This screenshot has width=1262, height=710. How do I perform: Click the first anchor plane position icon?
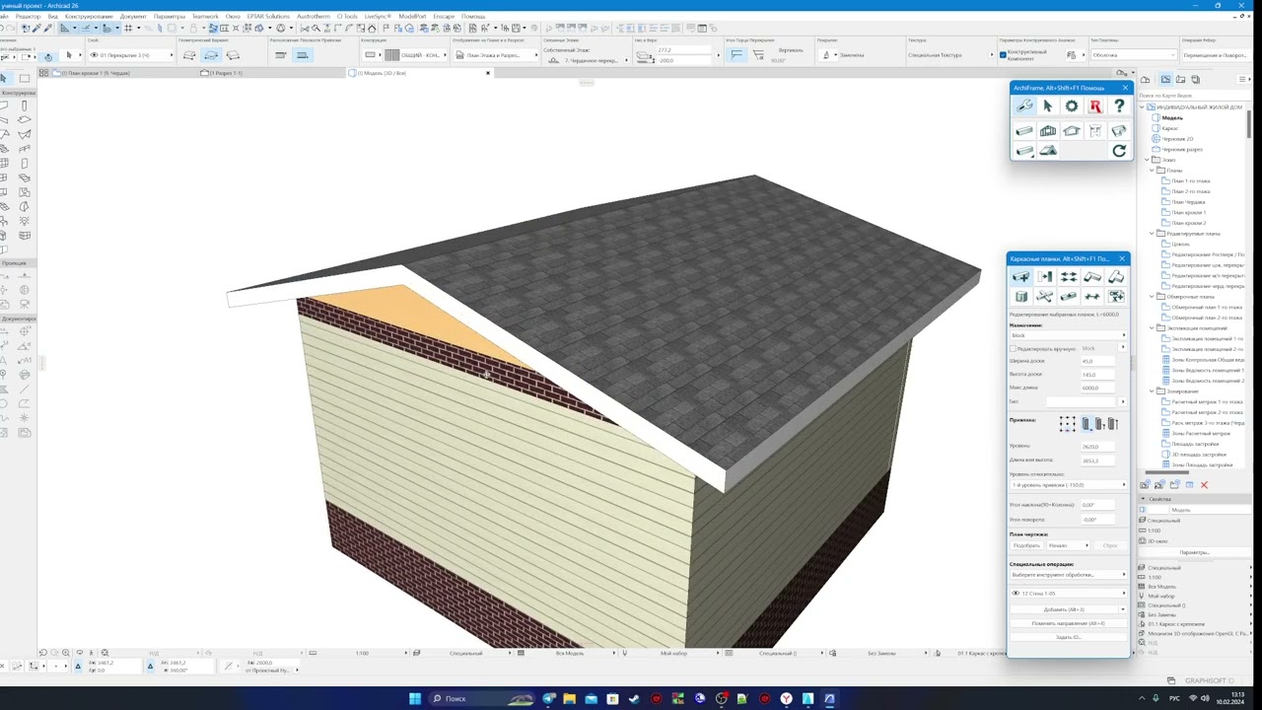tap(281, 55)
